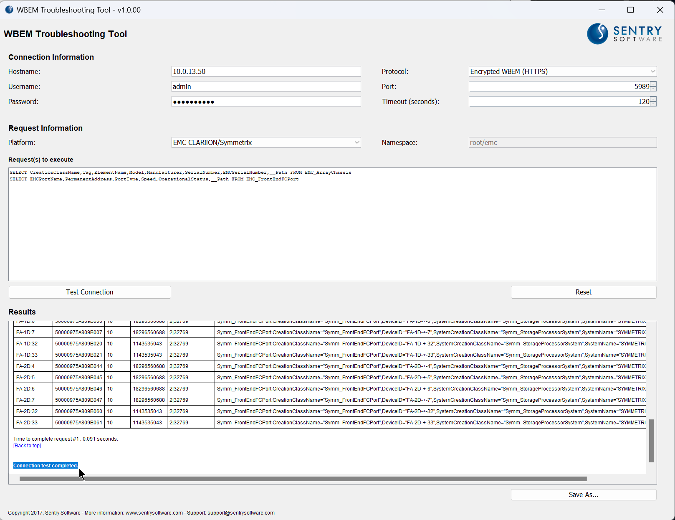Focus the Password field
The width and height of the screenshot is (675, 520).
point(266,101)
